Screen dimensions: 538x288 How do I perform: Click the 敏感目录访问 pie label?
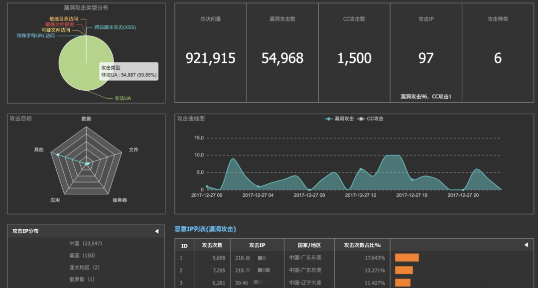point(63,19)
